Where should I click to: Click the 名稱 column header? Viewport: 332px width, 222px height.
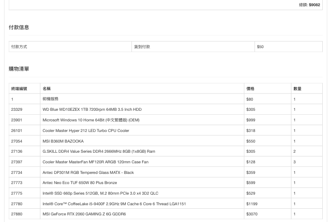[x=142, y=89]
